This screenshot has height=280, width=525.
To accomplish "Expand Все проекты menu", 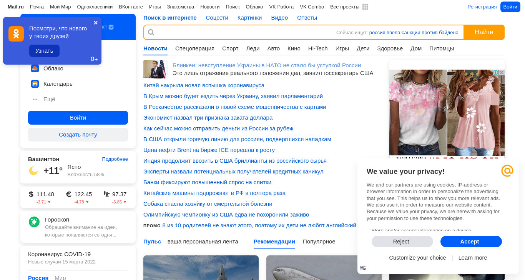I will pyautogui.click(x=345, y=7).
